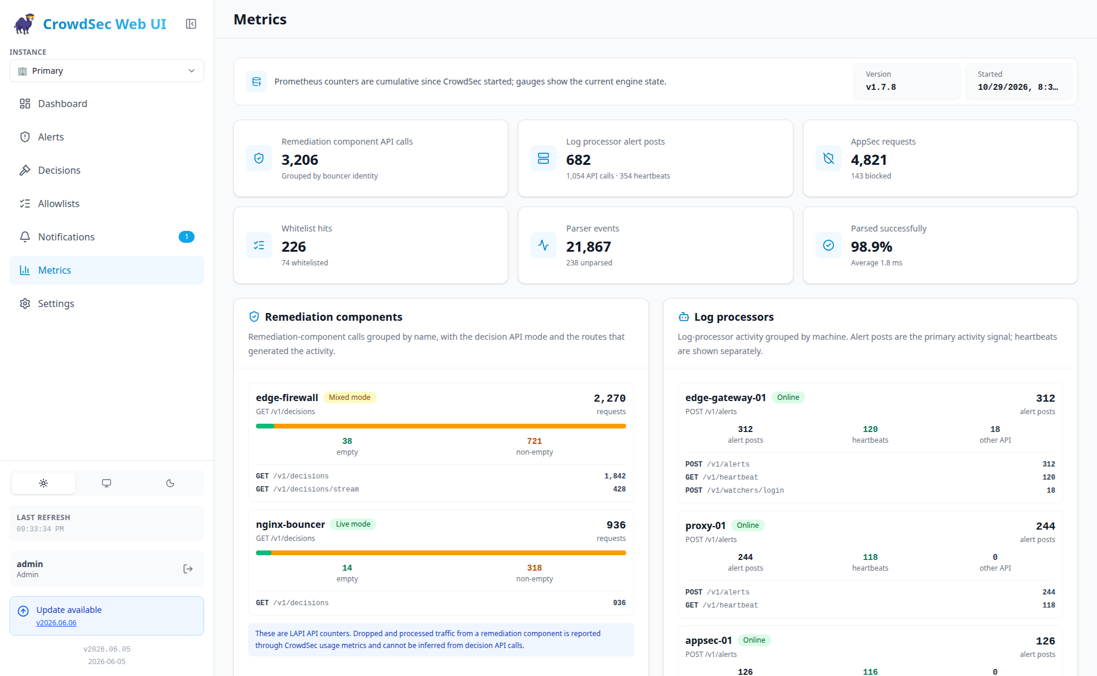The height and width of the screenshot is (676, 1097).
Task: Click the Update available arrow icon
Action: [x=23, y=611]
